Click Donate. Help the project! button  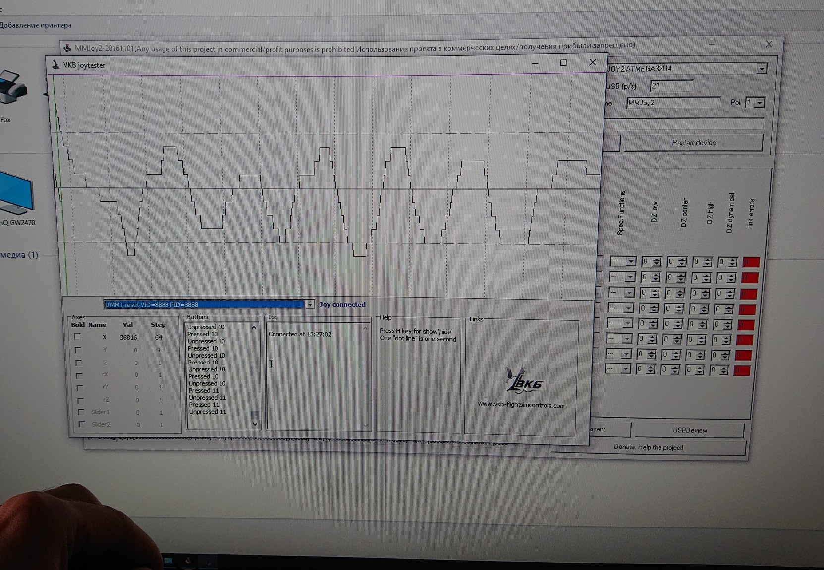click(648, 447)
